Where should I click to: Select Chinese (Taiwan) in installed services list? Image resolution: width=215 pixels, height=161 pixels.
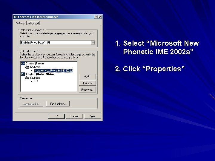coord(35,64)
